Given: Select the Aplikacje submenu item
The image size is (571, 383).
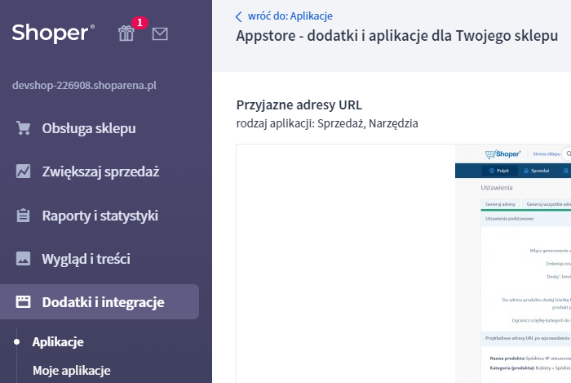Looking at the screenshot, I should 58,342.
